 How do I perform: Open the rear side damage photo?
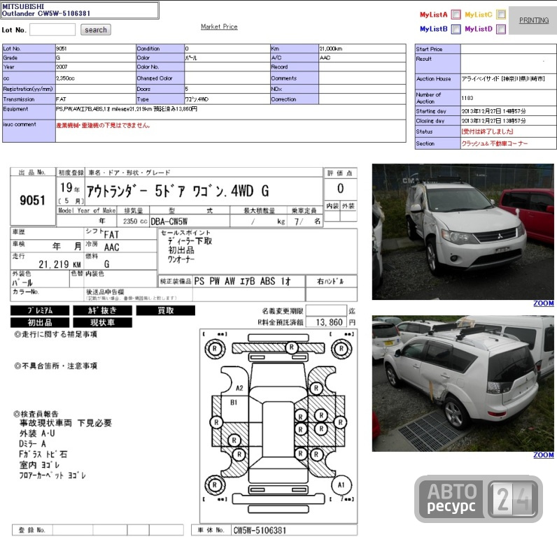point(463,383)
